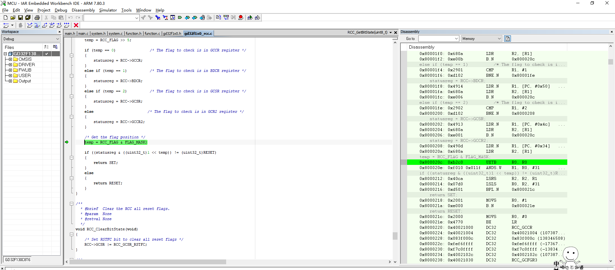Image resolution: width=615 pixels, height=270 pixels.
Task: Switch to the system.c editor tab
Action: click(116, 34)
